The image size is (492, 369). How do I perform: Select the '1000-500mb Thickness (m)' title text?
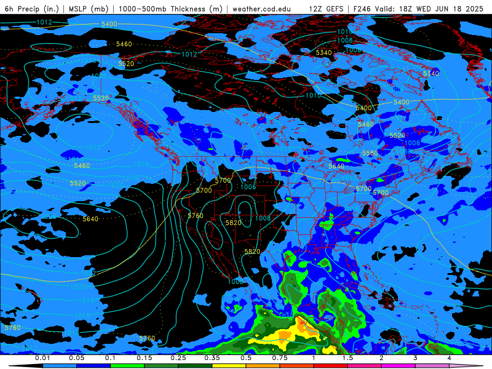click(x=170, y=9)
